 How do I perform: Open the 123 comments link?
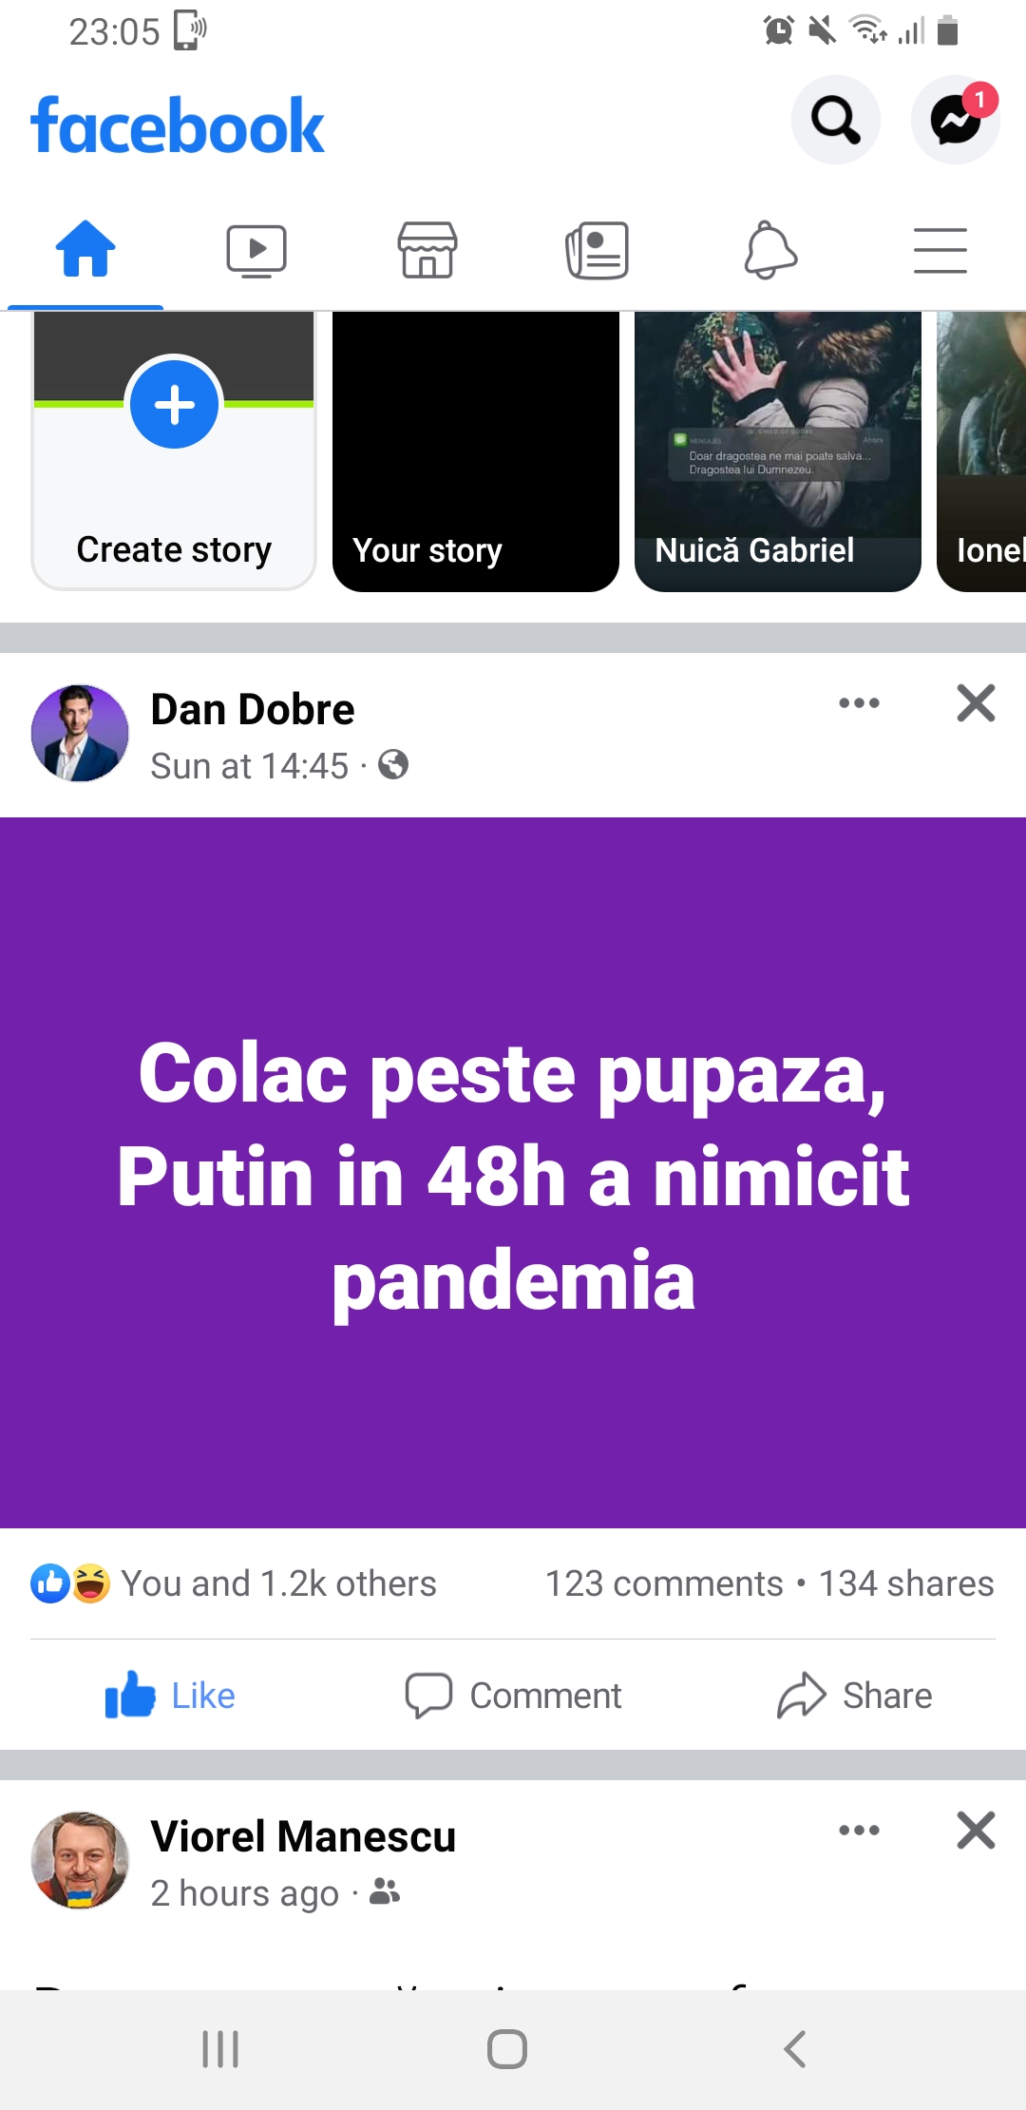664,1583
